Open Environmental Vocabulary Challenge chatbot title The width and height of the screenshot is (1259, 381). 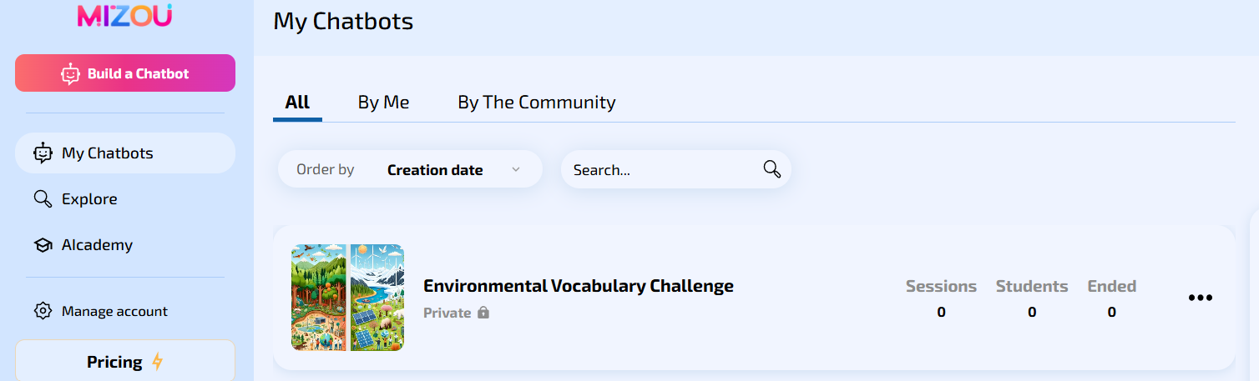tap(579, 286)
